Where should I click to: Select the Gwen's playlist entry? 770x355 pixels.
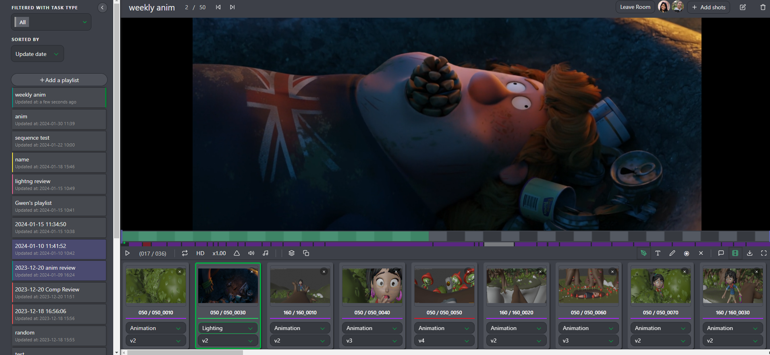pos(59,206)
